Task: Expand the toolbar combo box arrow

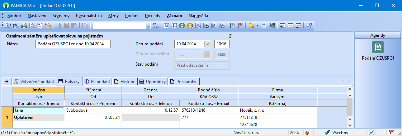Action: point(148,26)
